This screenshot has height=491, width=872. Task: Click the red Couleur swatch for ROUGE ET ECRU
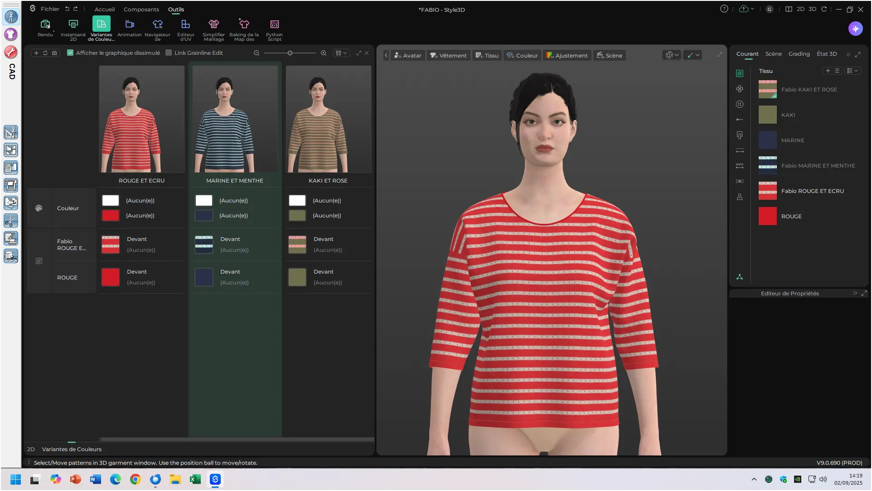111,216
